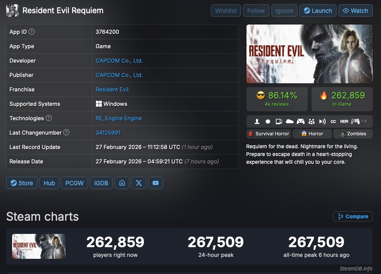This screenshot has width=381, height=274.
Task: Select the controller support icon
Action: coord(300,121)
